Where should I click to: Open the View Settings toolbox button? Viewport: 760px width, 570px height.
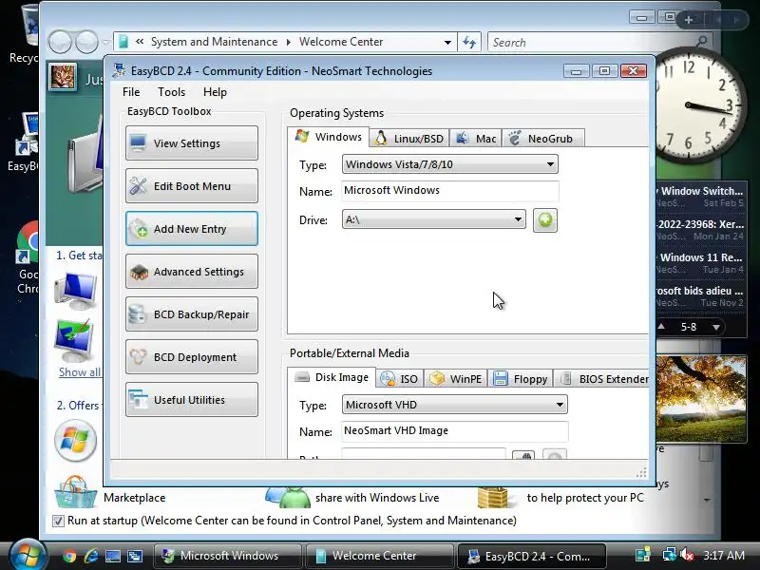[192, 143]
